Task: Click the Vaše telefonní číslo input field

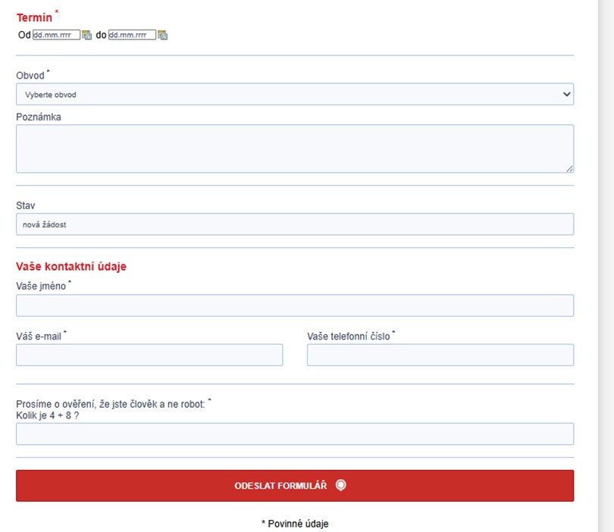Action: coord(440,355)
